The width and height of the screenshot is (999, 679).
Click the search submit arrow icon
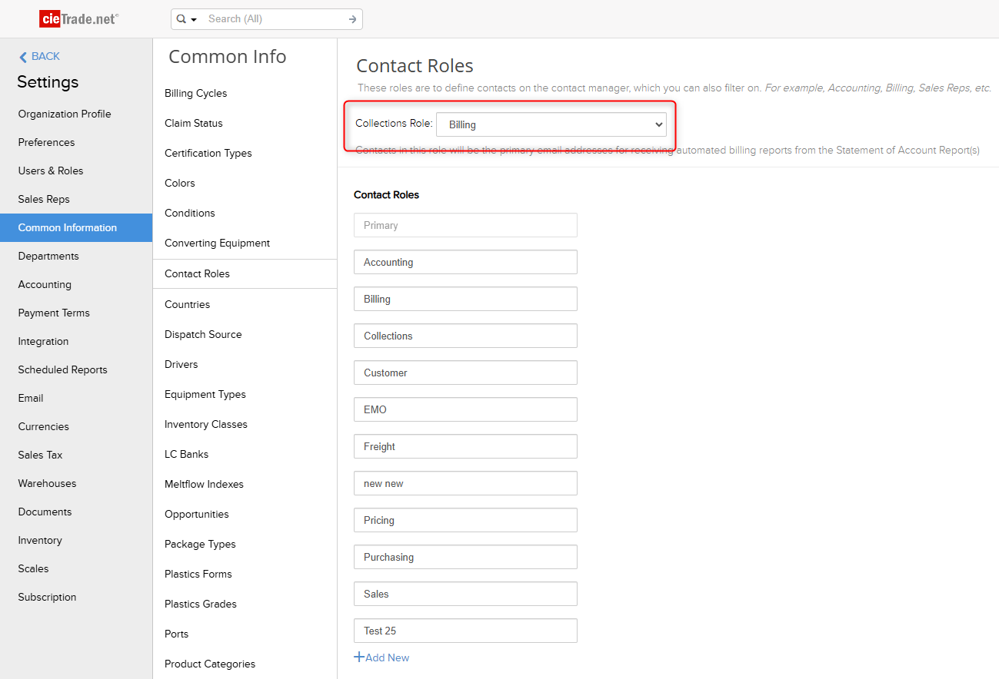click(x=352, y=19)
